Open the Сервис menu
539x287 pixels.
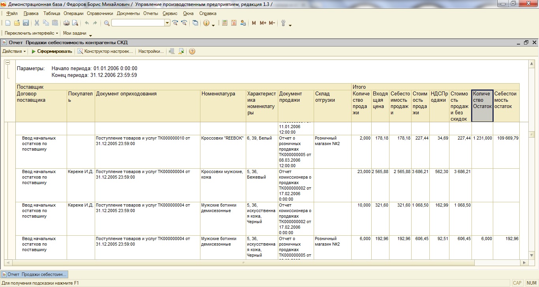coord(170,13)
